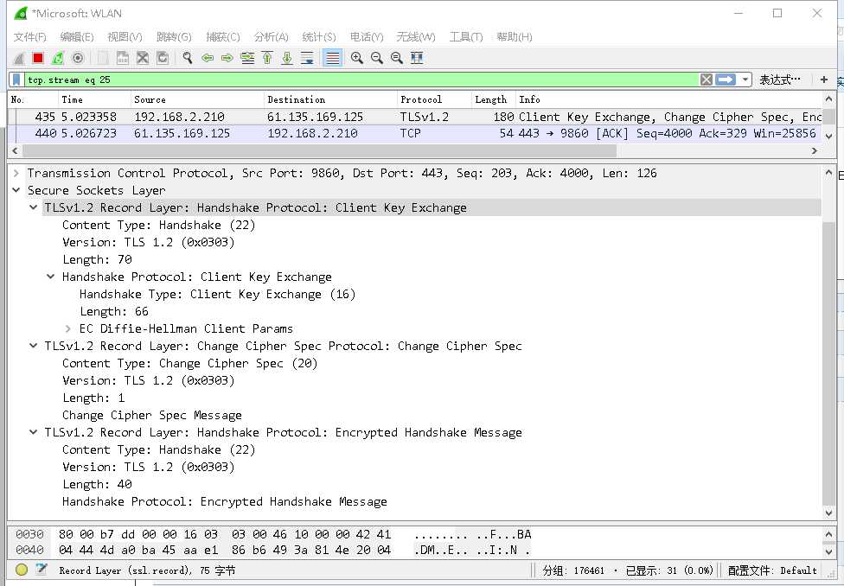Open the 表达式 expression builder

[779, 80]
